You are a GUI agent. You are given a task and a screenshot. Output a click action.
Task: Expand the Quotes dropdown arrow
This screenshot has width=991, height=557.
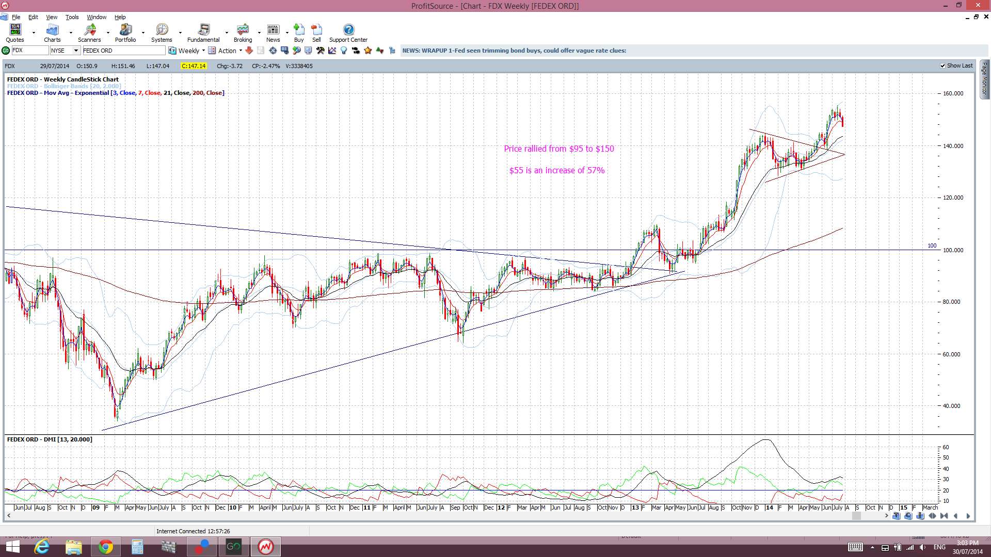[x=34, y=32]
